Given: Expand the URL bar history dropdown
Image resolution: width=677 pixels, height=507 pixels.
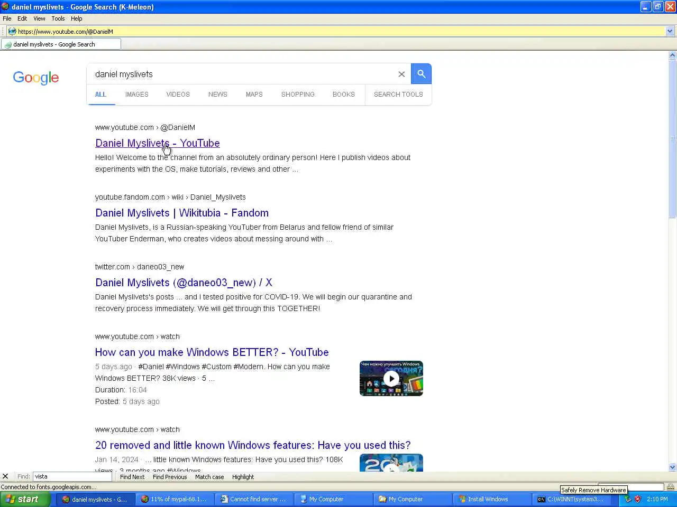Looking at the screenshot, I should pyautogui.click(x=670, y=31).
